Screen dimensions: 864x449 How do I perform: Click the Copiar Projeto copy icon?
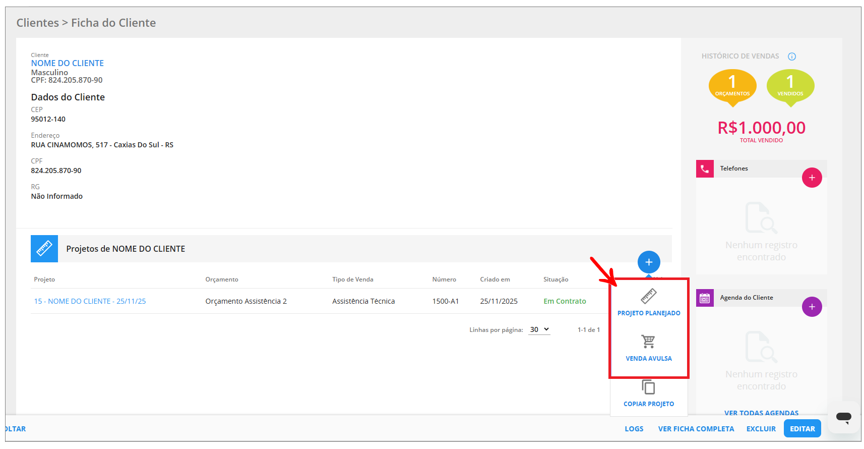[648, 387]
